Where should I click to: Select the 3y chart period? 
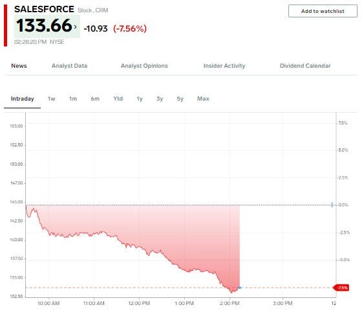pos(160,99)
